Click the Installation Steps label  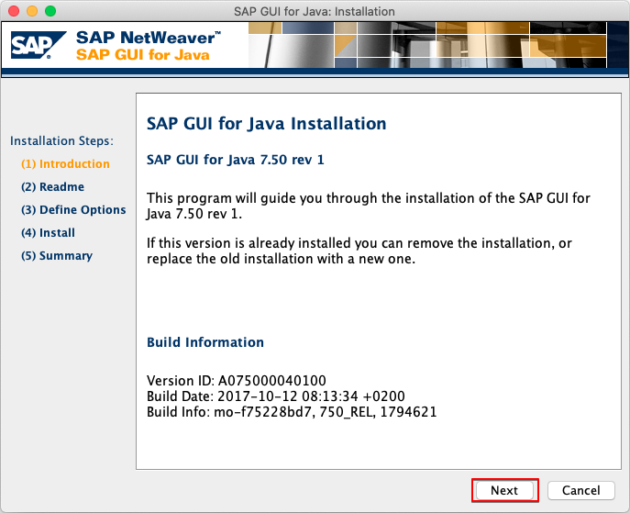(x=61, y=141)
